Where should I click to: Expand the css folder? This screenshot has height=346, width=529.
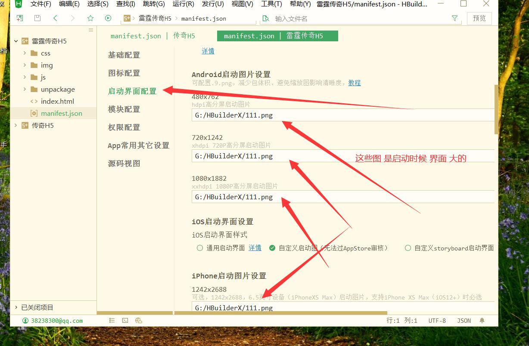(x=25, y=53)
